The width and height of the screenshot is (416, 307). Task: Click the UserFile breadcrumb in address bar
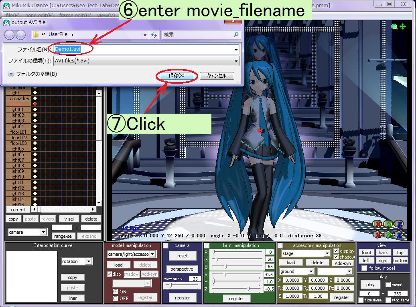click(58, 34)
